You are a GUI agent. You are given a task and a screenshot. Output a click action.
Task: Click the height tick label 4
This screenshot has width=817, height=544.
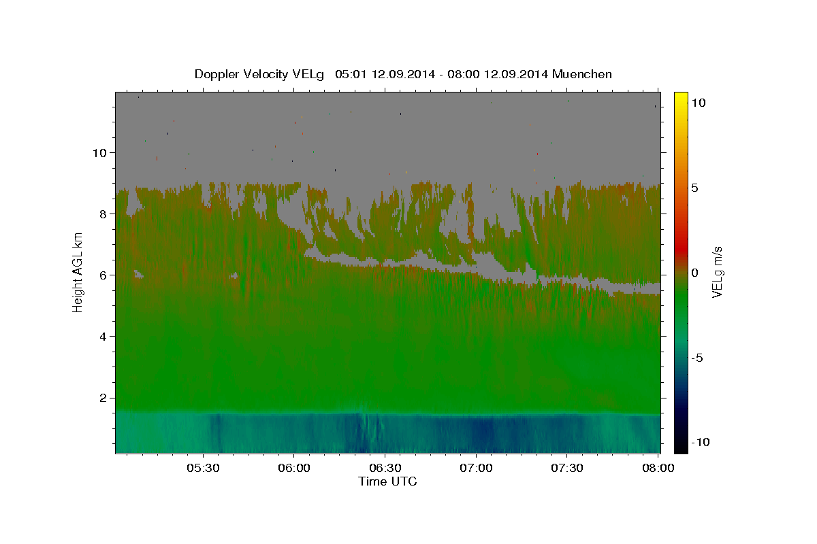tap(105, 337)
